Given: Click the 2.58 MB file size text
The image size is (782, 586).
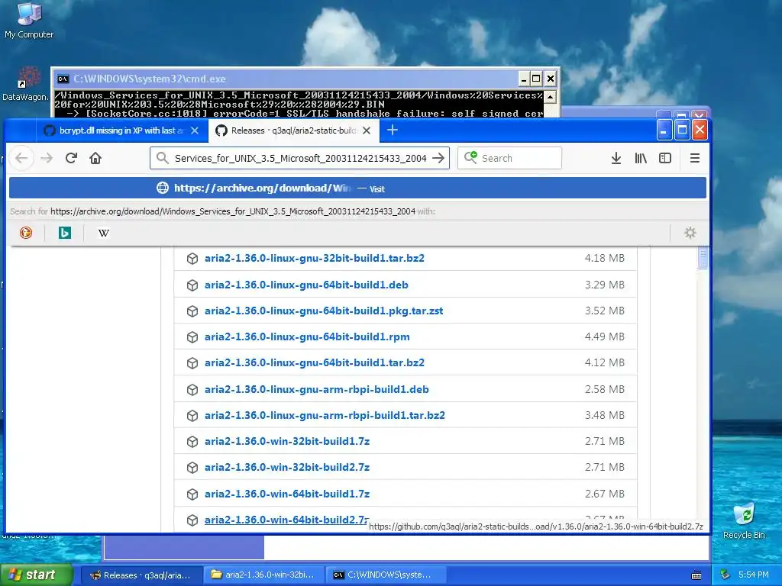Looking at the screenshot, I should 605,390.
